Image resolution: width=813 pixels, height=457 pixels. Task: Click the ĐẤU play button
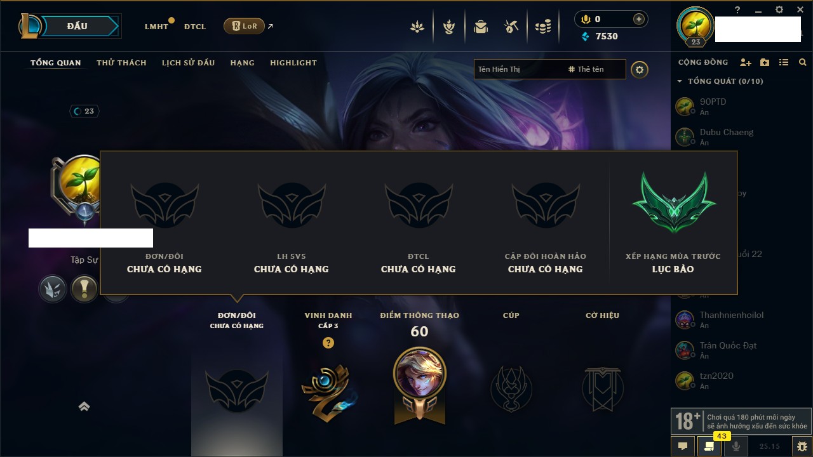(x=77, y=26)
